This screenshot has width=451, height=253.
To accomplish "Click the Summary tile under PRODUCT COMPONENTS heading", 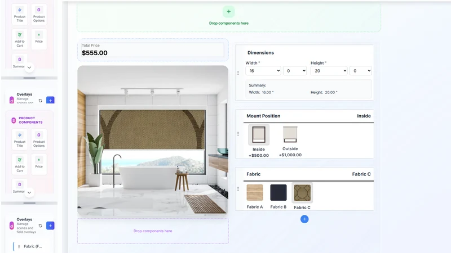I will coord(20,186).
